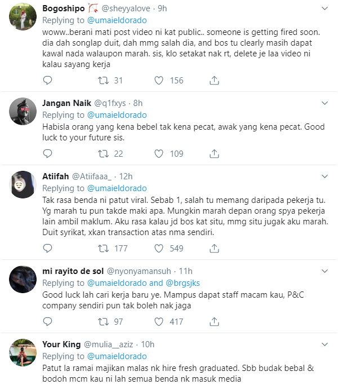The width and height of the screenshot is (338, 389).
Task: Retweet Atiifah's tweet with 177 retweets
Action: tap(103, 248)
